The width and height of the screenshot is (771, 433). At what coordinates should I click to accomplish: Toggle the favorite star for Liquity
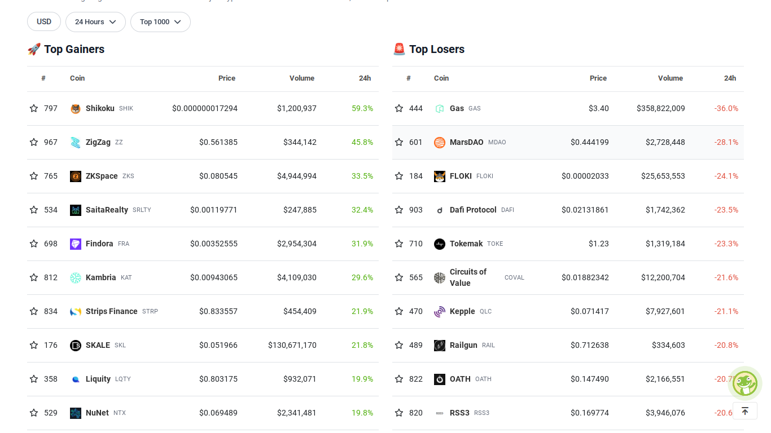(34, 379)
